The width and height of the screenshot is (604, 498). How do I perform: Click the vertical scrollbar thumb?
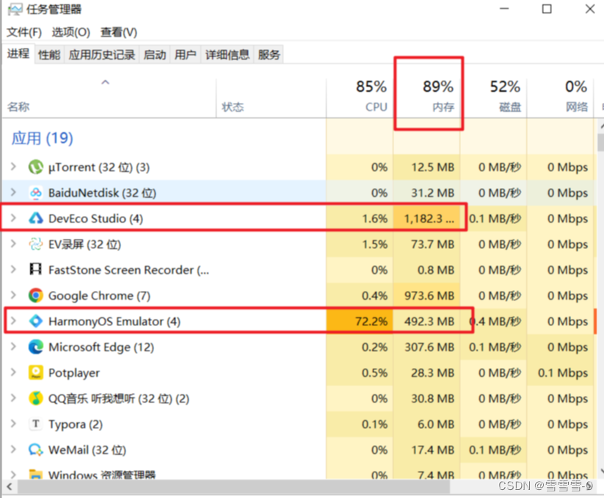[600, 142]
